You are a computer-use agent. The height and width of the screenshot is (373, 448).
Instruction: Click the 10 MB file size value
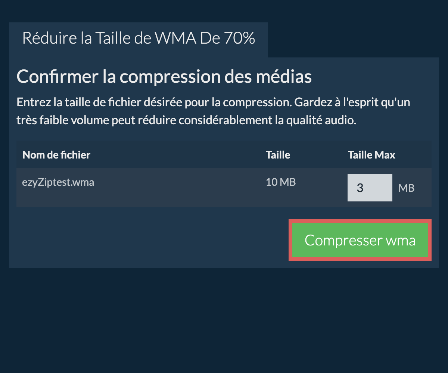point(281,182)
